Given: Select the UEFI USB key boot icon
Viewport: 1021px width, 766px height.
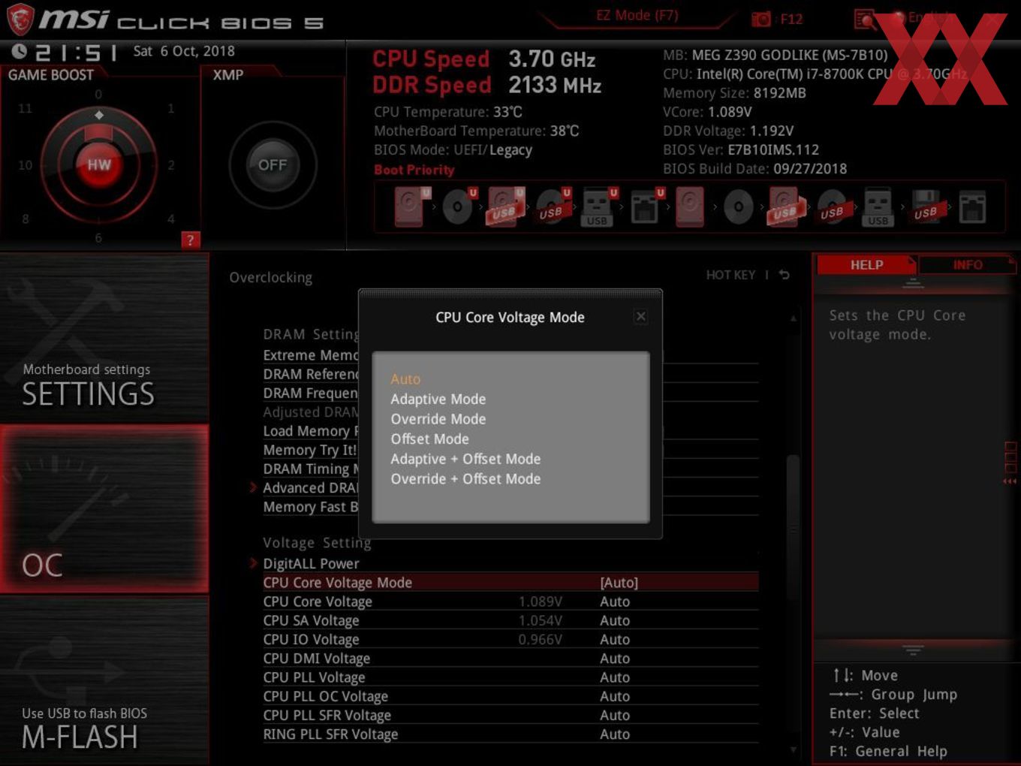Looking at the screenshot, I should 599,207.
